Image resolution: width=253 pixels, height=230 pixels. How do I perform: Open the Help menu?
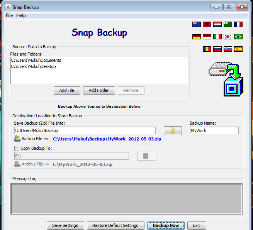click(x=21, y=15)
